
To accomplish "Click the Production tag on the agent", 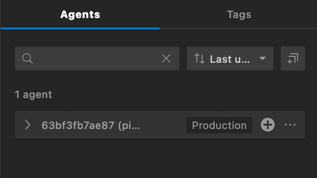I will pyautogui.click(x=219, y=125).
